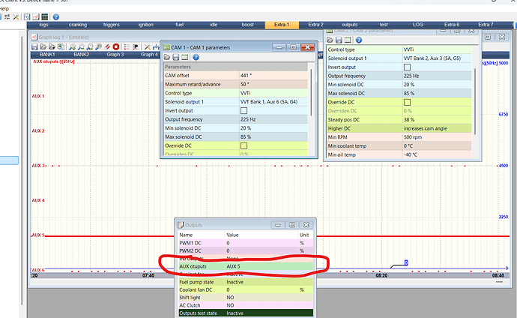This screenshot has height=318, width=517.
Task: Click the magnifier with plus box in Graph log
Action: tap(98, 46)
